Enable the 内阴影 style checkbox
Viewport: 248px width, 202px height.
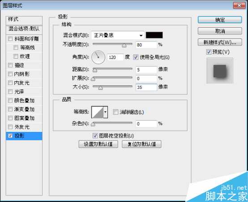point(10,74)
